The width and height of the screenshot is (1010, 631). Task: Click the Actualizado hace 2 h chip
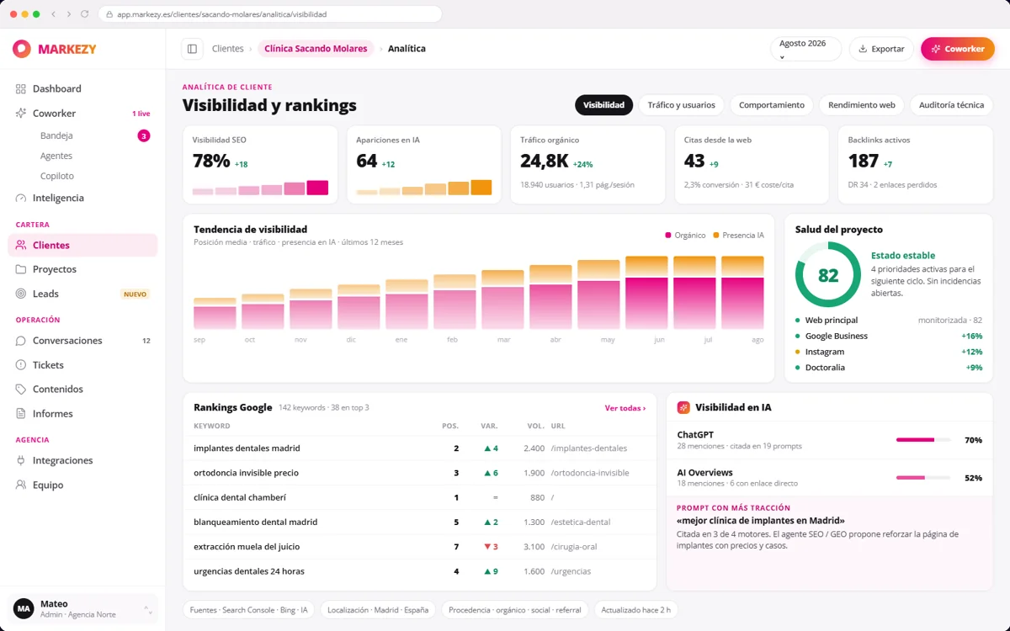(x=636, y=610)
